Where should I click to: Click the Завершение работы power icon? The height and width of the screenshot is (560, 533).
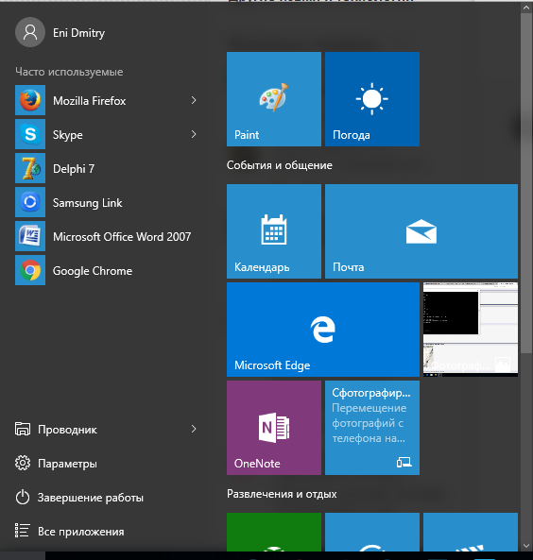[23, 497]
